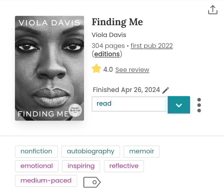This screenshot has width=224, height=195.
Task: Click the yellow star rating icon
Action: [x=96, y=69]
